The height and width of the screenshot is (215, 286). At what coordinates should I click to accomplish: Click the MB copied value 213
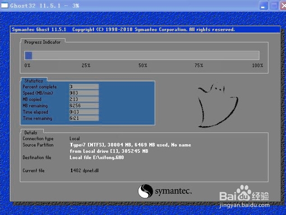pos(84,99)
